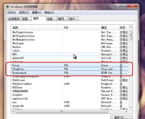Click the horizontal scrollbar thumb

[x=62, y=111]
